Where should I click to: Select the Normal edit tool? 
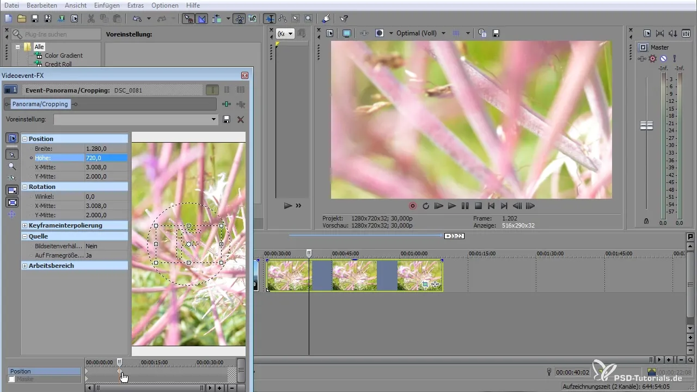(x=270, y=19)
